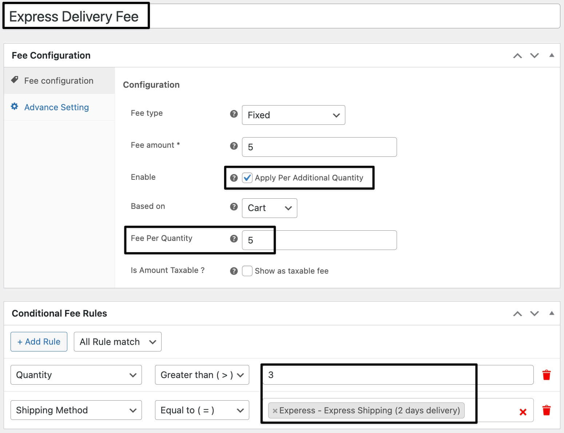Open the help tooltip for Is Amount Taxable
The width and height of the screenshot is (564, 433).
[x=233, y=271]
